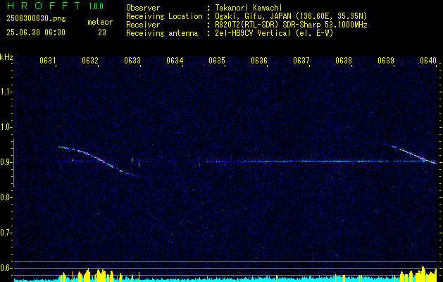Click the 0633 time marker
The image size is (443, 282).
pos(132,61)
